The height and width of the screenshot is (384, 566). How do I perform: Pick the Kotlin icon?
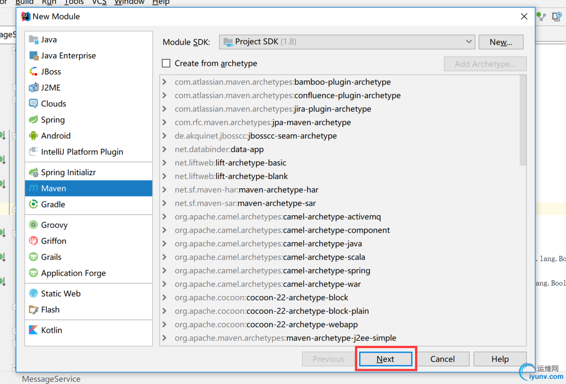33,330
